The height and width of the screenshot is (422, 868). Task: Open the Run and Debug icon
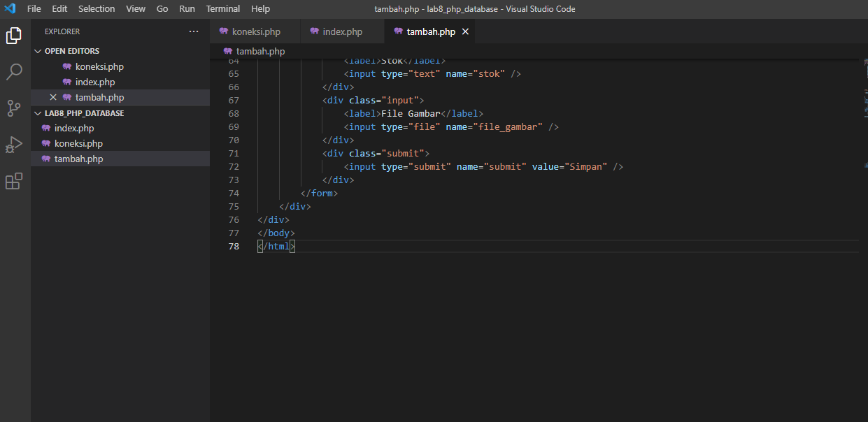[13, 145]
